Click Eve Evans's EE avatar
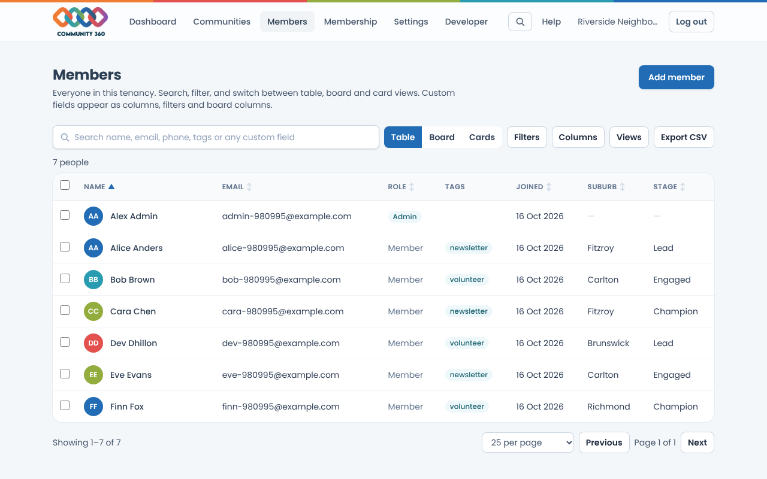The image size is (767, 479). pyautogui.click(x=93, y=375)
